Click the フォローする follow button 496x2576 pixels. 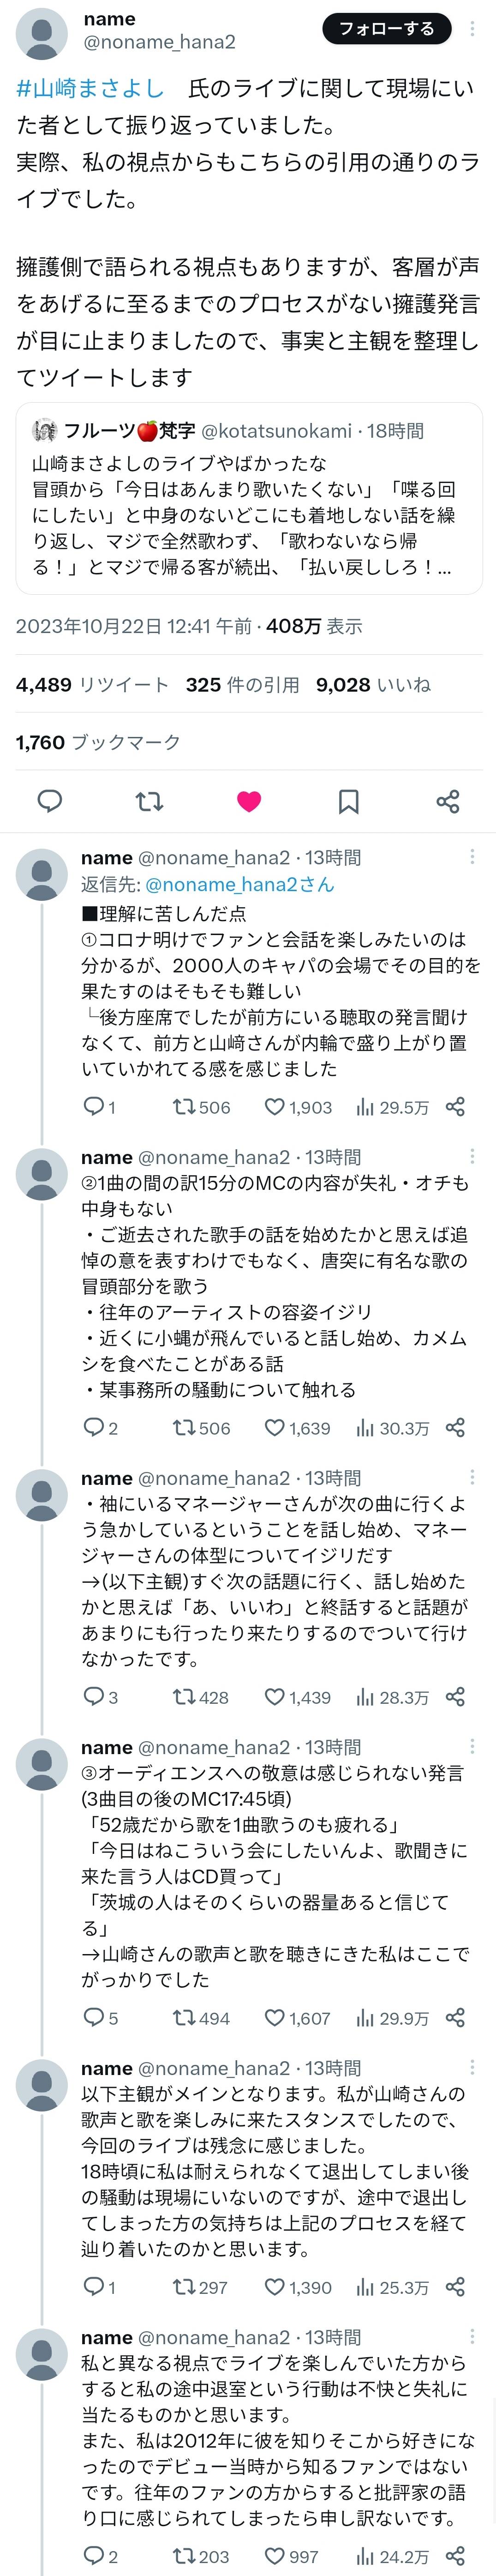point(386,29)
